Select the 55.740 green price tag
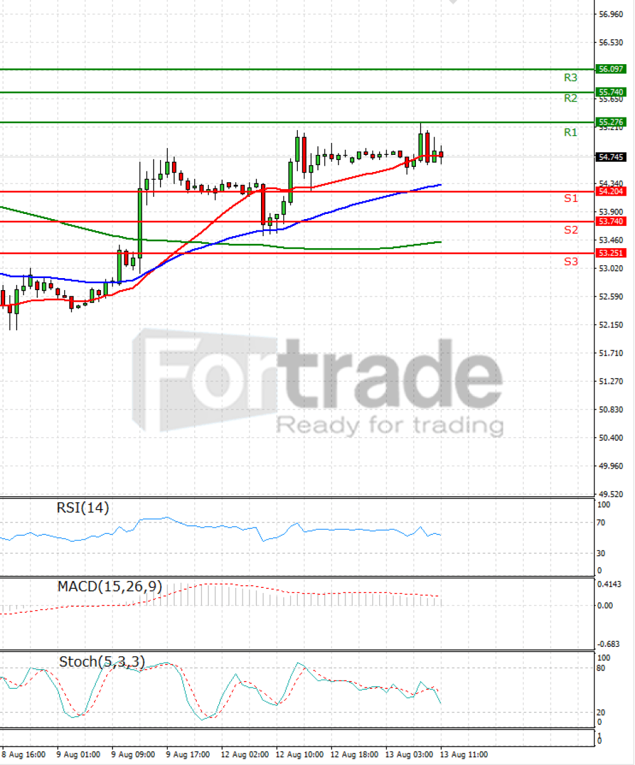The height and width of the screenshot is (765, 635). (611, 92)
